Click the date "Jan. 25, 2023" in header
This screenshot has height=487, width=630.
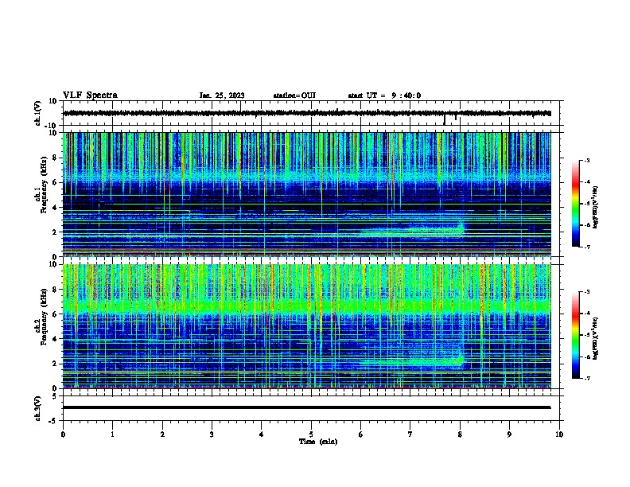pos(222,95)
